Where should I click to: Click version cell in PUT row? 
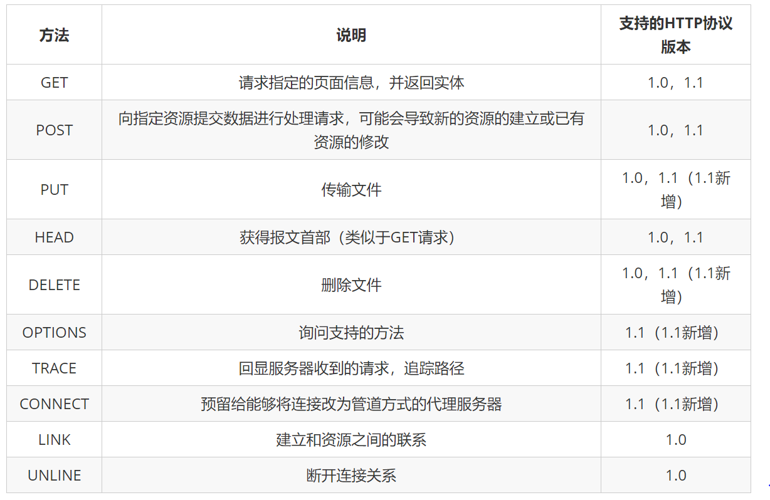tap(676, 189)
